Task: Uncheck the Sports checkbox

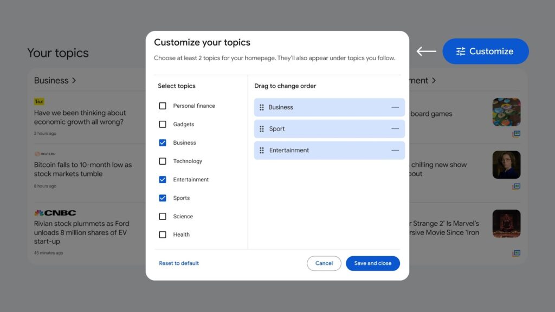Action: tap(163, 198)
